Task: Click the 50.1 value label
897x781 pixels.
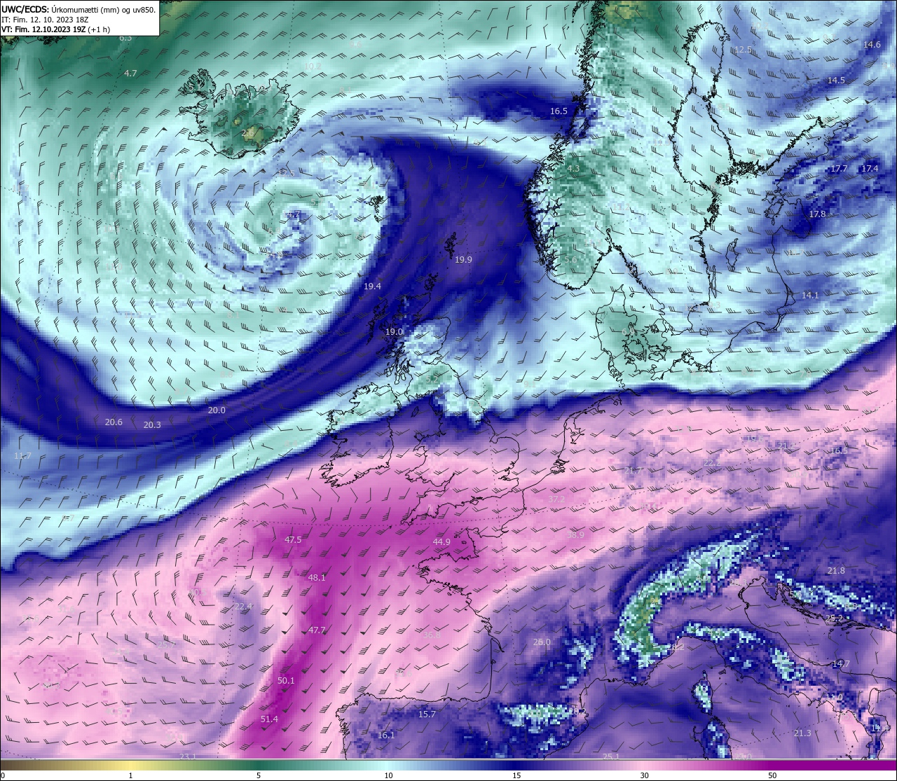Action: pos(286,681)
